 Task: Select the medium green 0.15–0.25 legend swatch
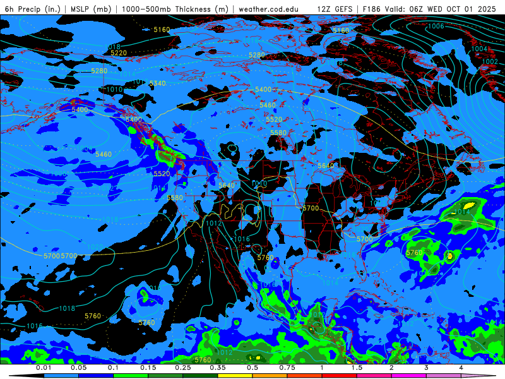165,376
